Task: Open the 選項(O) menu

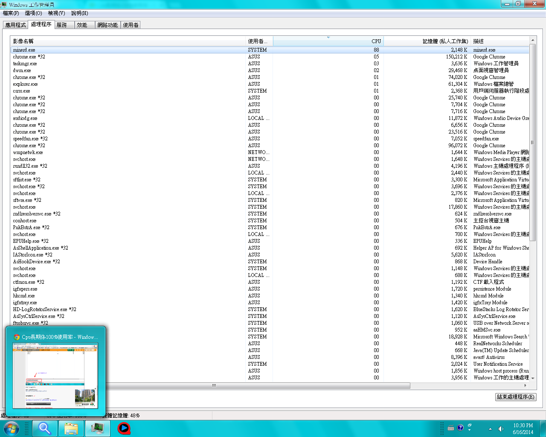Action: coord(33,13)
